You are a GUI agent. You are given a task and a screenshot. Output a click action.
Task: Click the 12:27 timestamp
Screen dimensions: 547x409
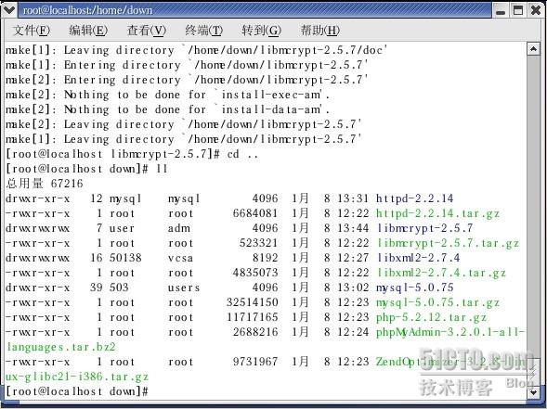coord(353,258)
